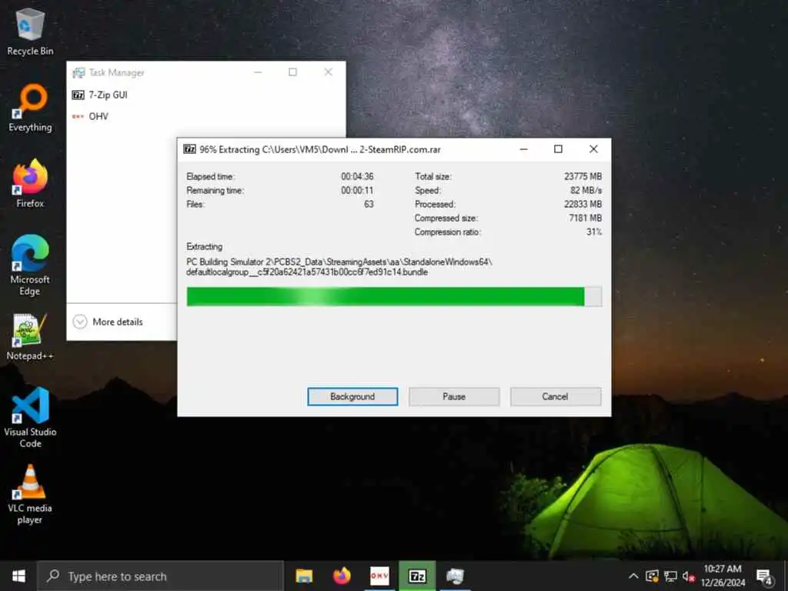The image size is (788, 591).
Task: Click the extracting file path text
Action: tap(339, 267)
